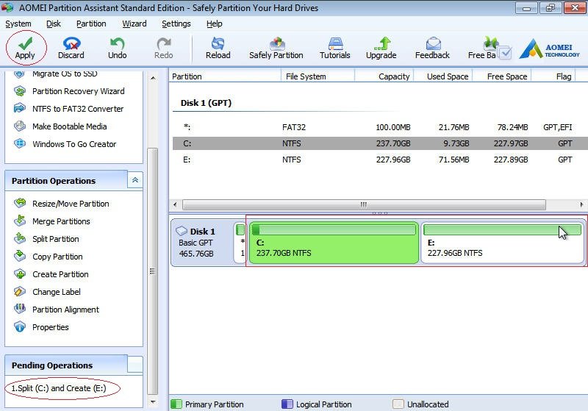Choose Merge Partitions in sidebar
Viewport: 588px width, 411px height.
[x=61, y=221]
